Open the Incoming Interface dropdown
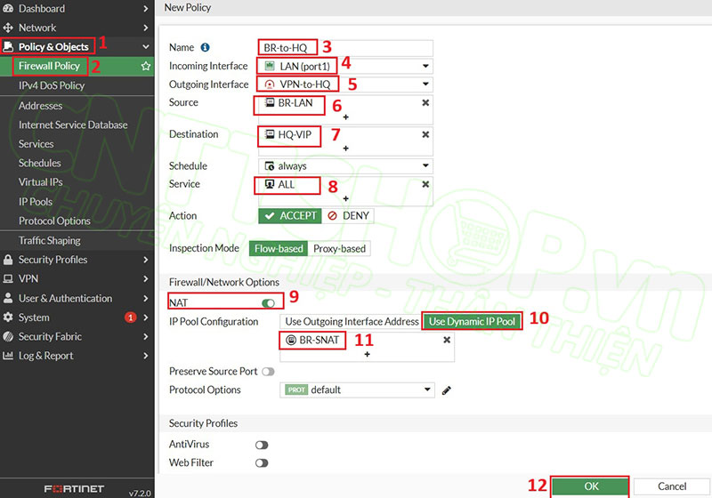 [x=425, y=66]
